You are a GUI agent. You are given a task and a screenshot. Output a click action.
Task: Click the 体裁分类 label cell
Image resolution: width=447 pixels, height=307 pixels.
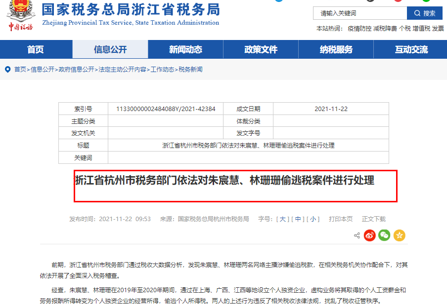(x=248, y=121)
